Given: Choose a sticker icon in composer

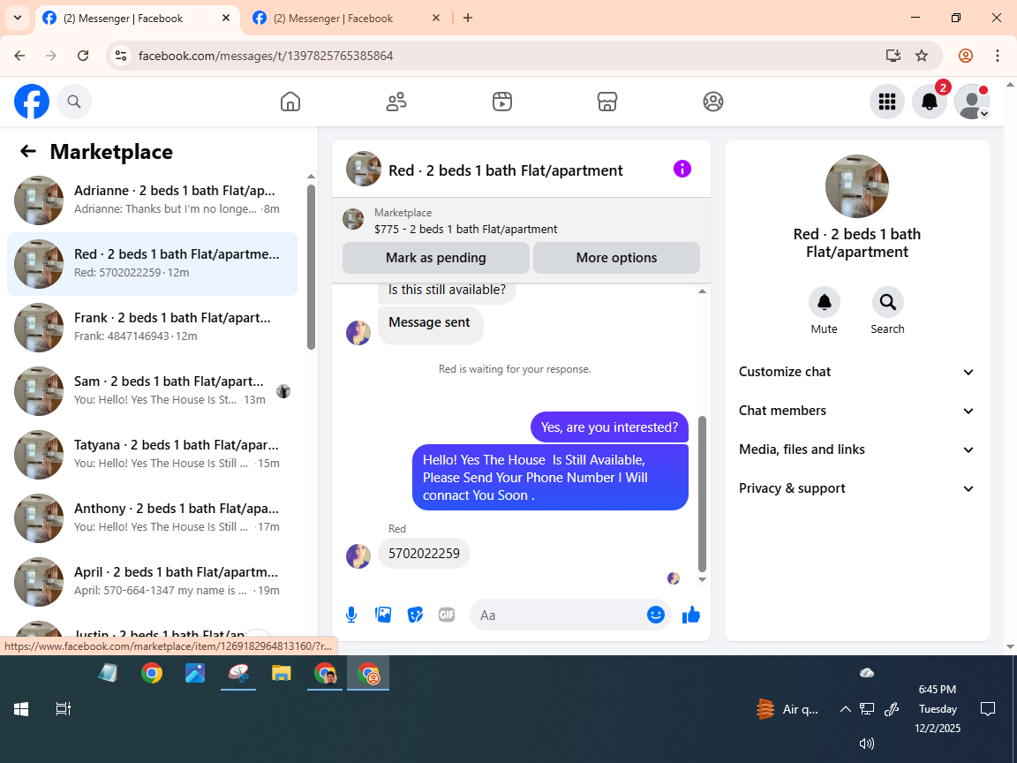Looking at the screenshot, I should coord(415,615).
